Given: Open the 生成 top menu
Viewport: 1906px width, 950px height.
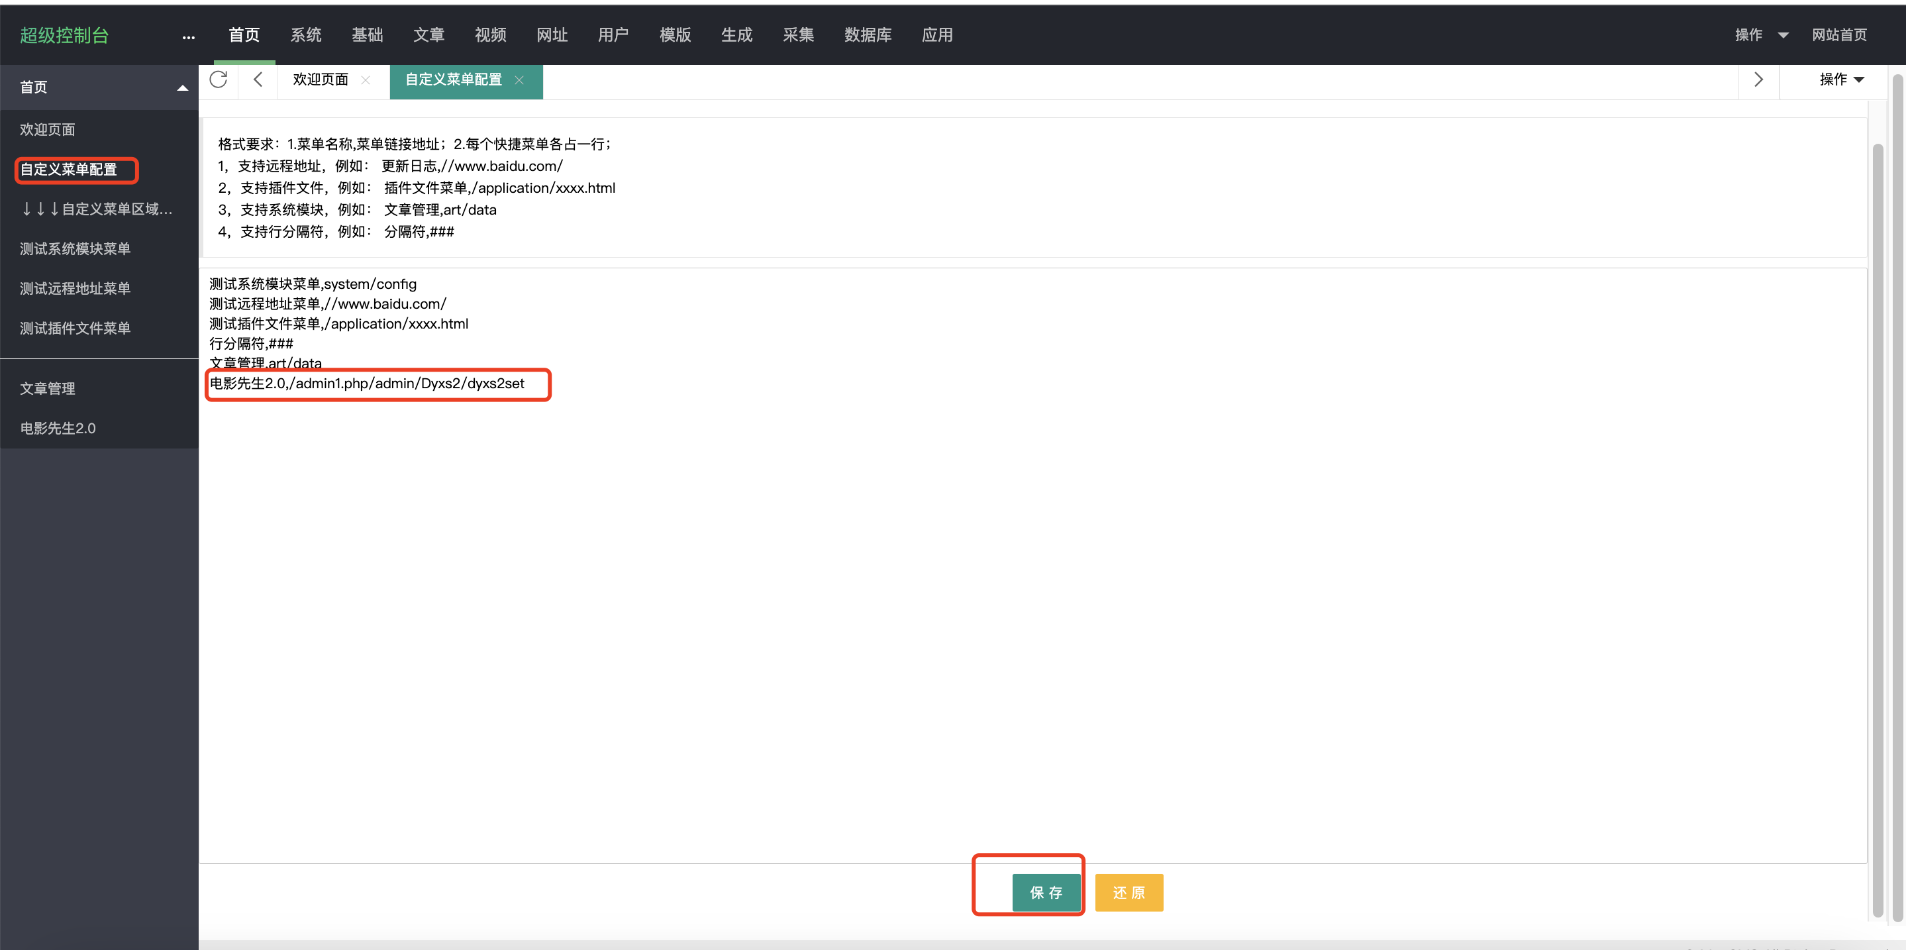Looking at the screenshot, I should (x=737, y=34).
